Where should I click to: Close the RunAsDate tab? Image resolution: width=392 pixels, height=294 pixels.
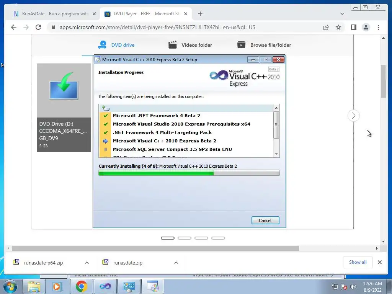click(94, 14)
